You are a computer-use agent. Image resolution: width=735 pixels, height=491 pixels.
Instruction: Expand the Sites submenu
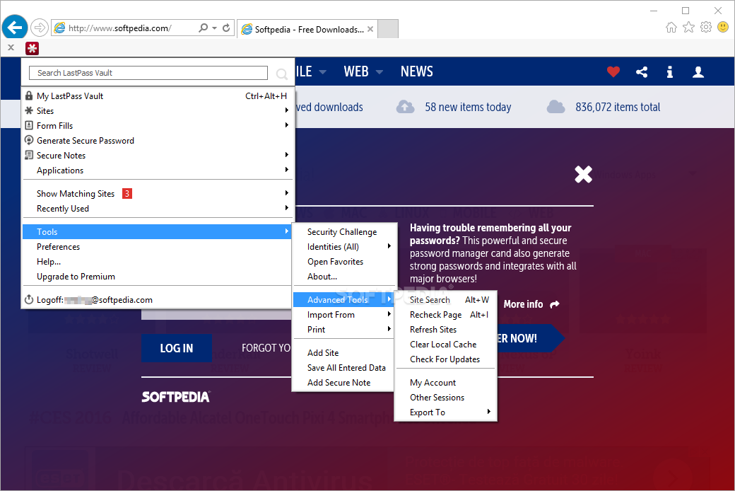tap(158, 111)
